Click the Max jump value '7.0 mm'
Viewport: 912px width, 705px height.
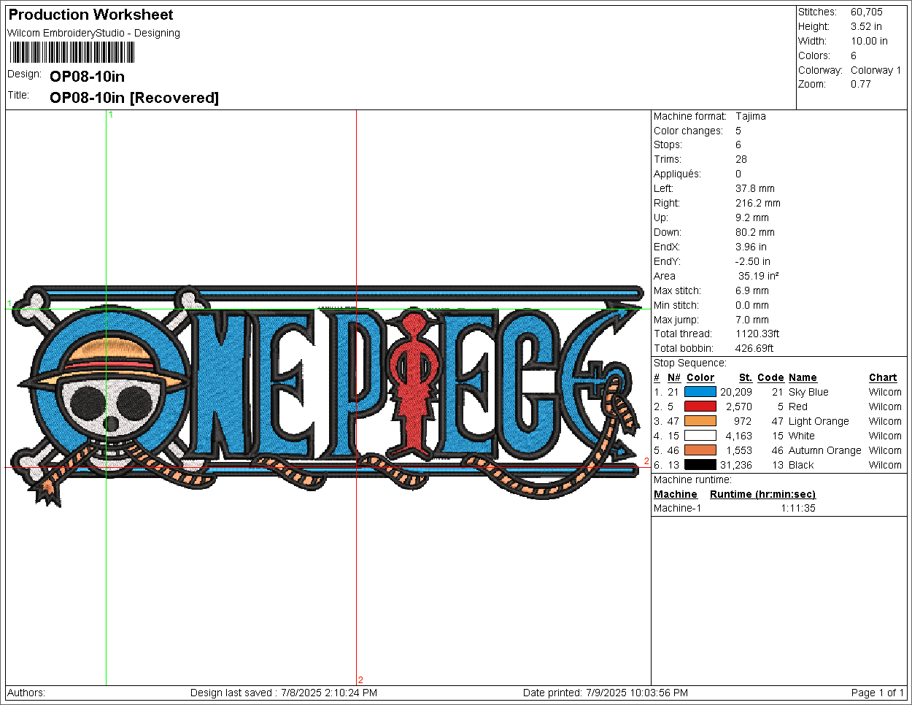click(x=752, y=320)
